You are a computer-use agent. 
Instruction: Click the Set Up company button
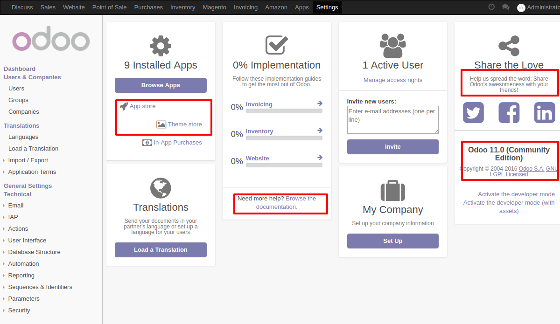coord(393,241)
